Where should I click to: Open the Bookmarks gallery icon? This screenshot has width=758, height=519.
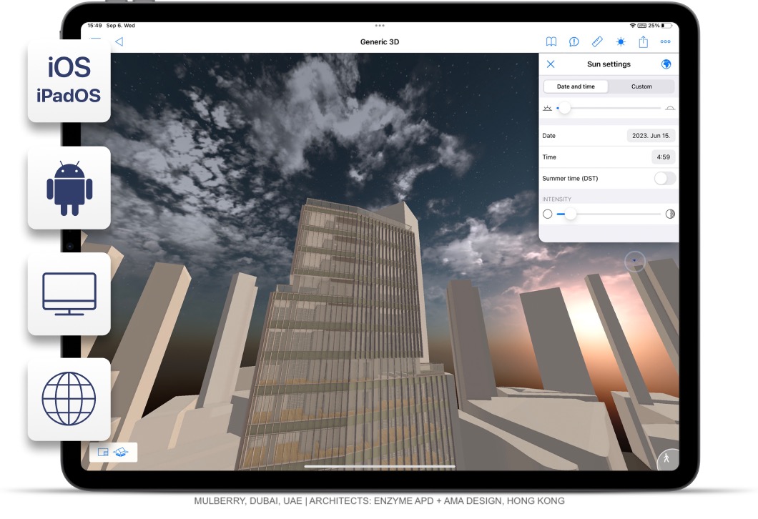(551, 41)
